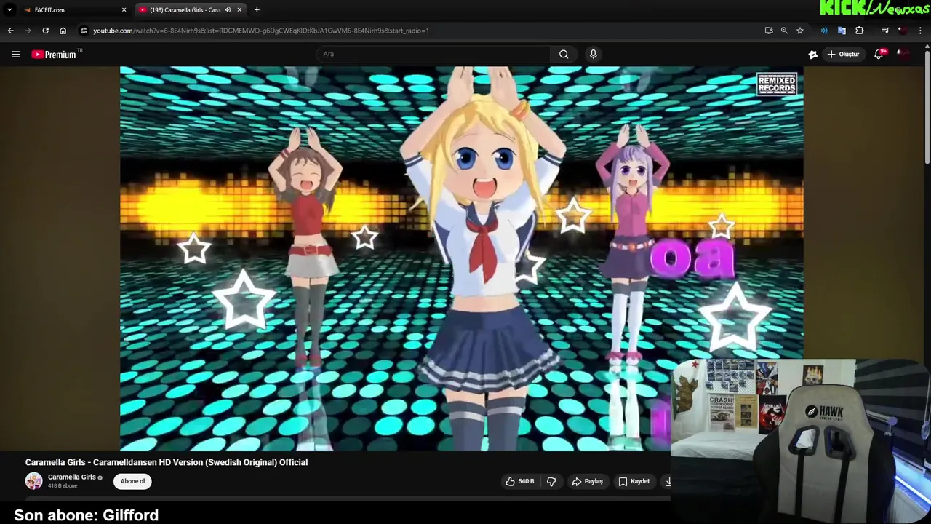Subscribe with the Abone ol button
This screenshot has height=524, width=931.
pos(132,481)
